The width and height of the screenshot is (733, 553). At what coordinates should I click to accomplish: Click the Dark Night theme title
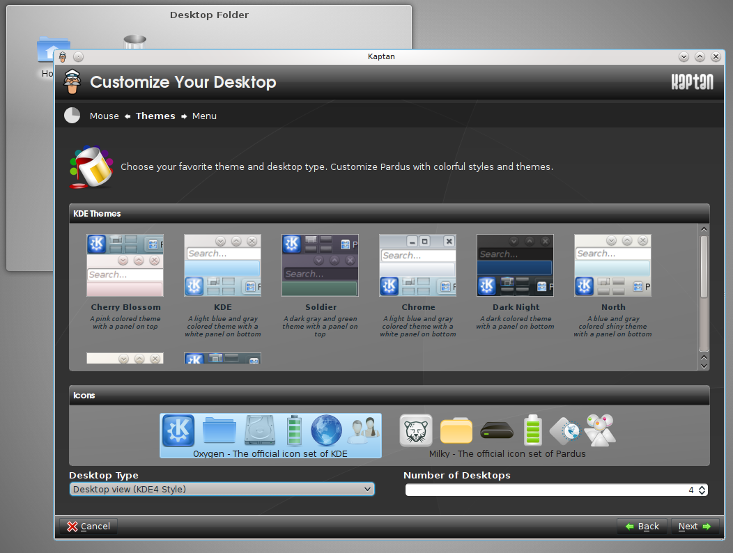[516, 307]
